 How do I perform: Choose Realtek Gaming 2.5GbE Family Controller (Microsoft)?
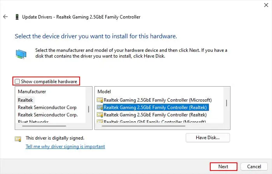(x=157, y=100)
